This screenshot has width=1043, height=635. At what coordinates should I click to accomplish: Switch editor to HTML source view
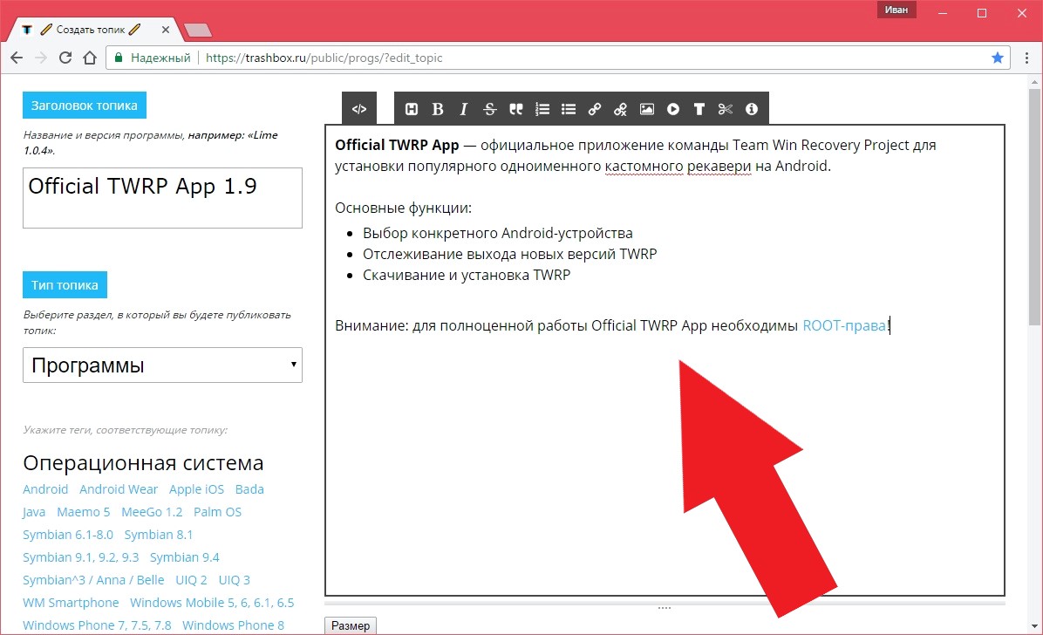tap(359, 108)
